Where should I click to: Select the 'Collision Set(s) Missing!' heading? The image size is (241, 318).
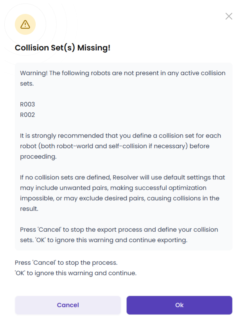(63, 48)
